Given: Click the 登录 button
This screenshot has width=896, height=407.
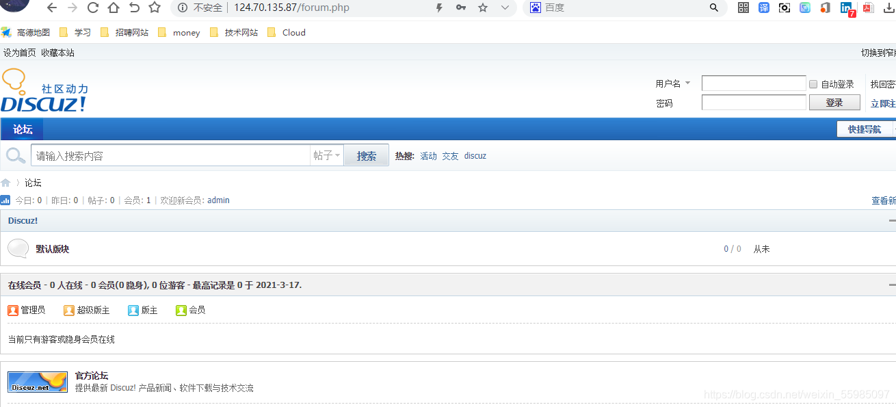Looking at the screenshot, I should [x=834, y=103].
